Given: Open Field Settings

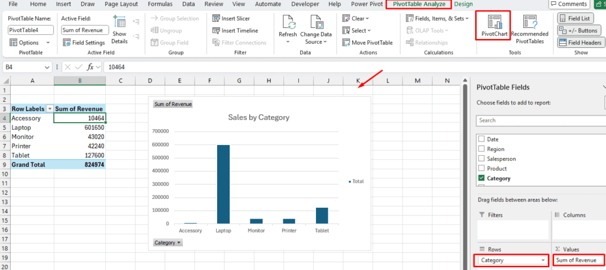Looking at the screenshot, I should tap(84, 43).
